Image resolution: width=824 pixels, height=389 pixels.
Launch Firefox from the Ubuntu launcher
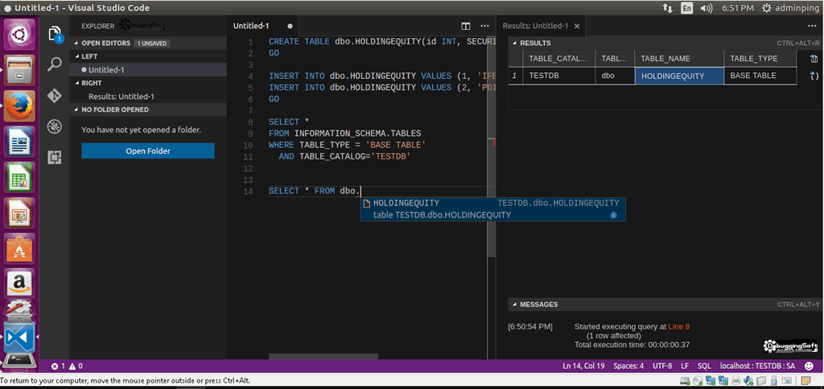click(20, 106)
